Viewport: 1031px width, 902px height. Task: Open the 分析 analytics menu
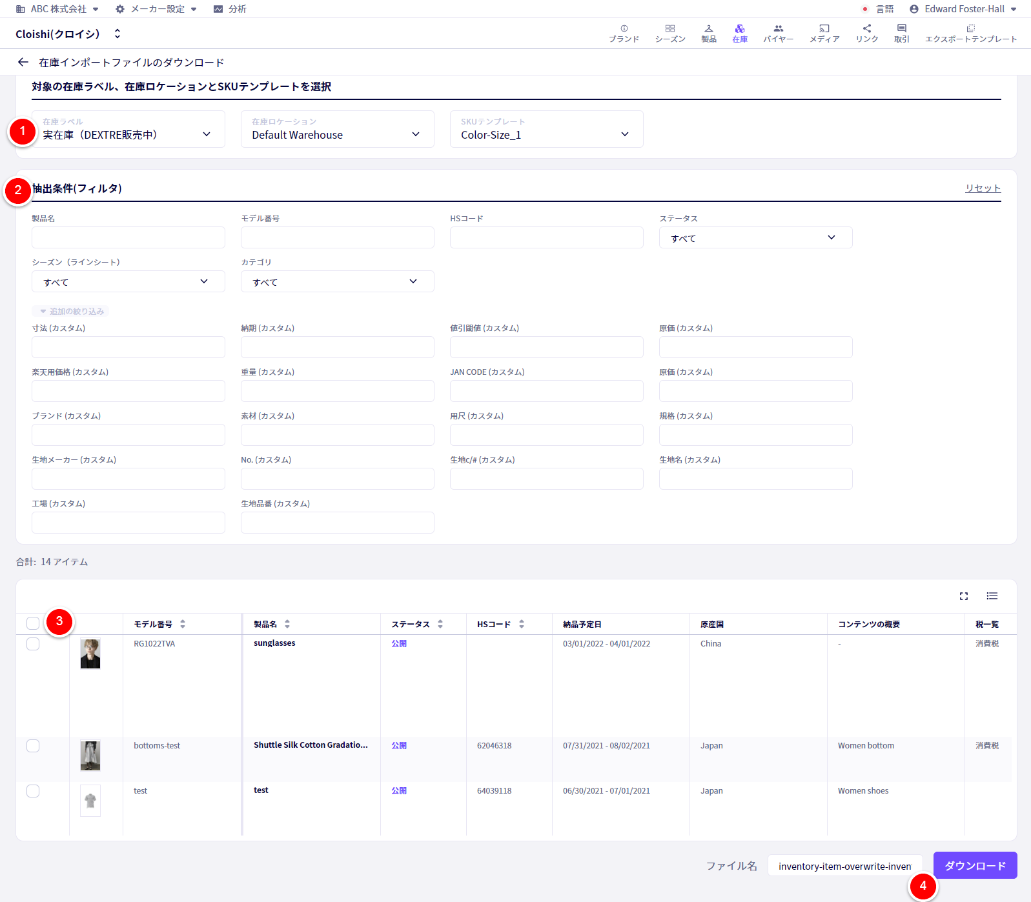click(230, 9)
